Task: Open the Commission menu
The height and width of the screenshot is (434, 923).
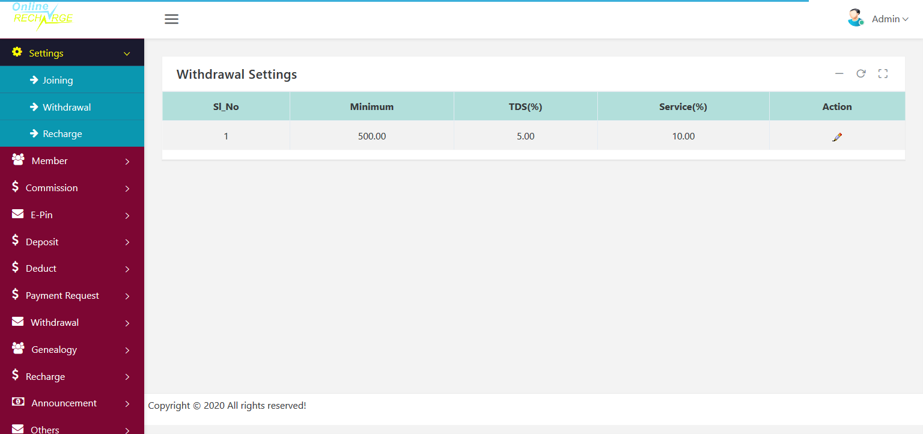Action: 72,188
